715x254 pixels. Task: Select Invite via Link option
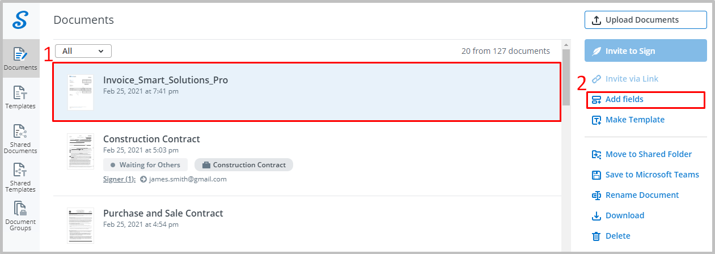pos(625,79)
